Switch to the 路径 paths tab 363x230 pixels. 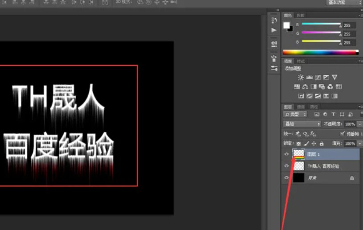(314, 107)
